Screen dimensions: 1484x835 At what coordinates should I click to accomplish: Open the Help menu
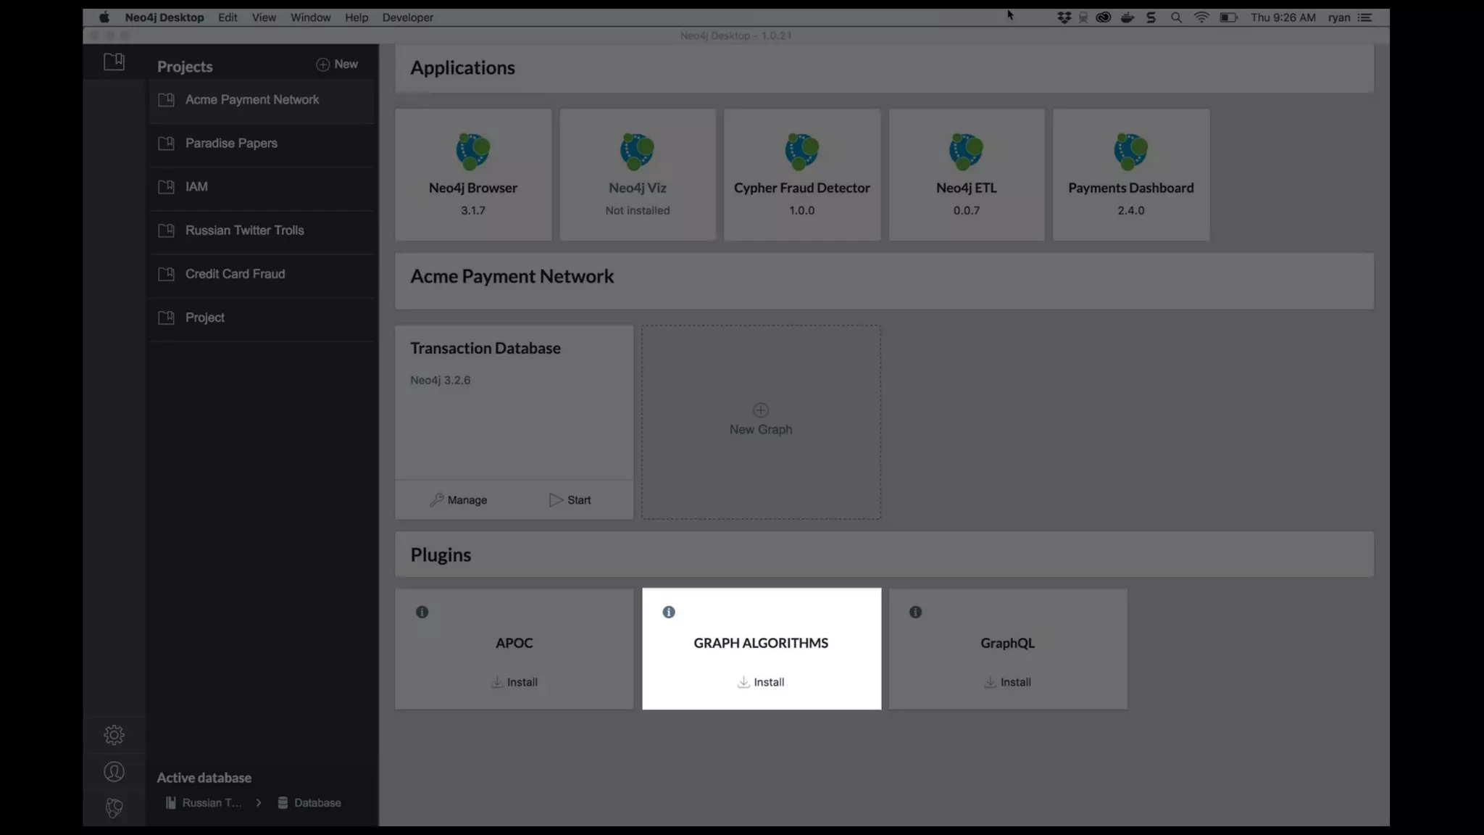(356, 17)
